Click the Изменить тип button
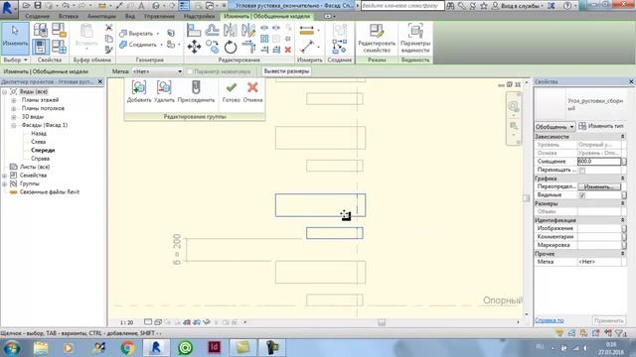The width and height of the screenshot is (636, 357). click(x=600, y=126)
